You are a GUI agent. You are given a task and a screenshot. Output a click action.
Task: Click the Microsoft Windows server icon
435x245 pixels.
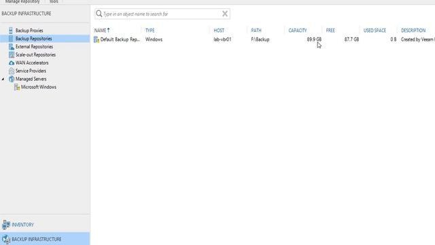17,87
